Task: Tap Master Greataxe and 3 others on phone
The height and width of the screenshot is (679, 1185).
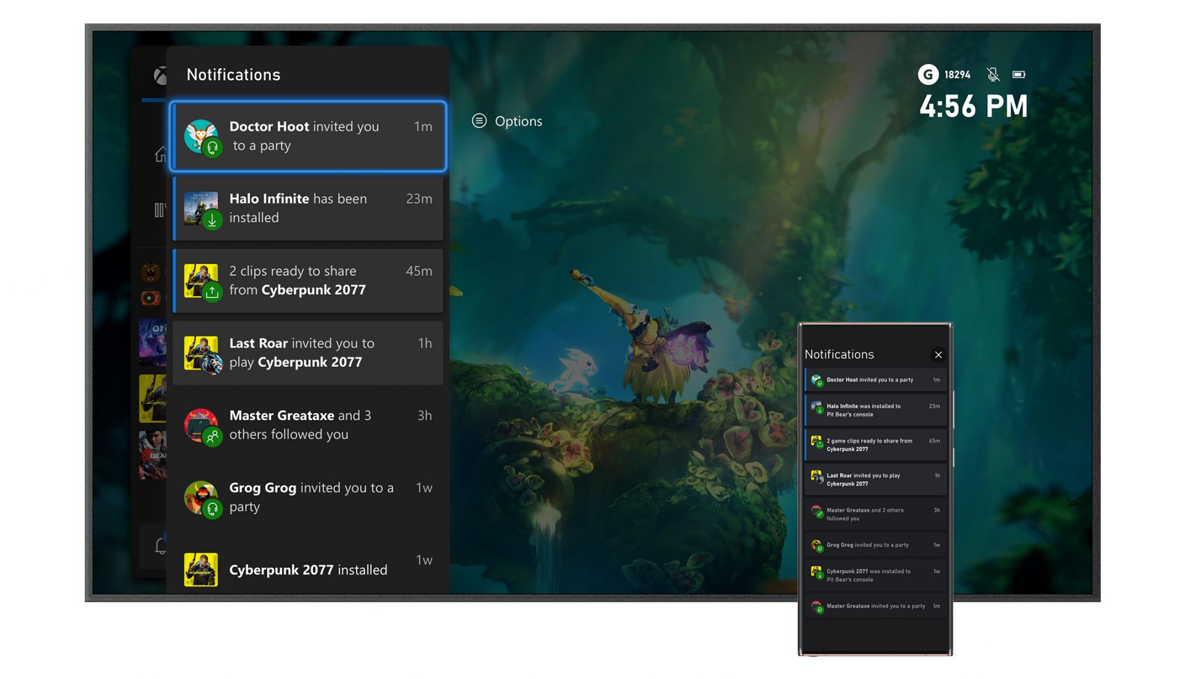Action: (x=875, y=514)
